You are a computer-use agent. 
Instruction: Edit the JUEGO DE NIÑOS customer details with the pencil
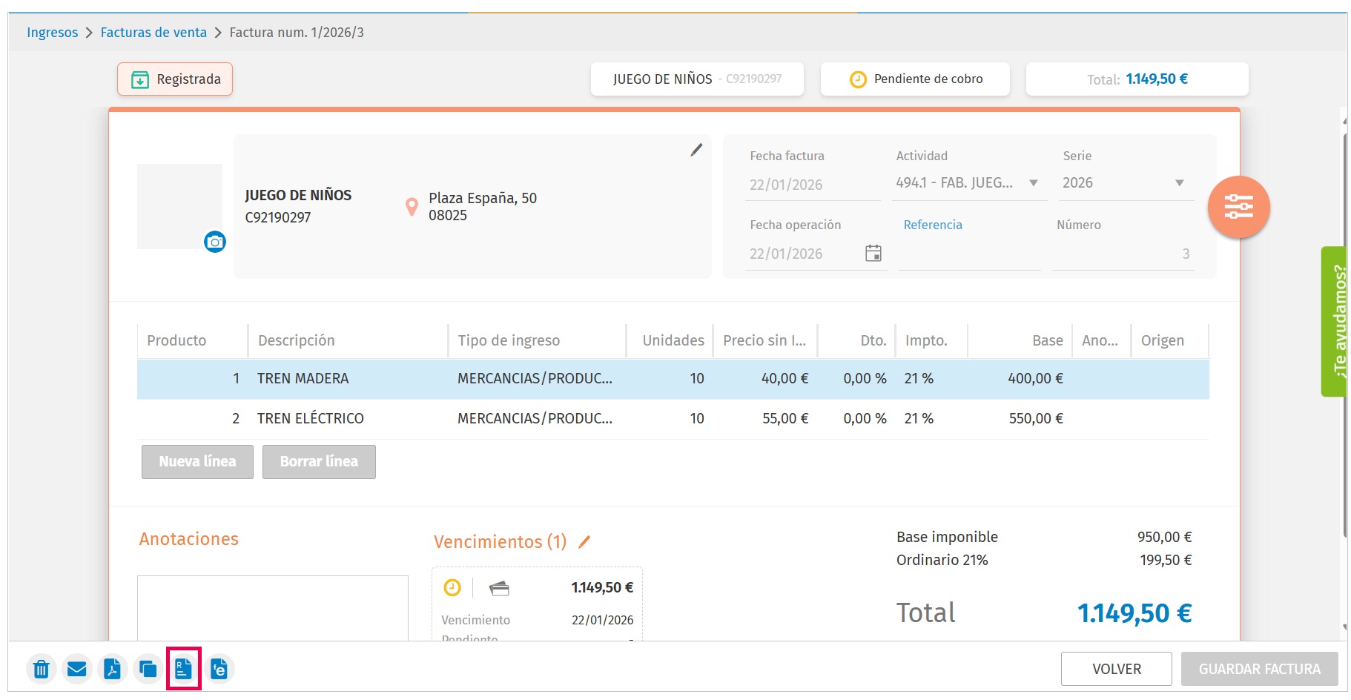click(696, 150)
